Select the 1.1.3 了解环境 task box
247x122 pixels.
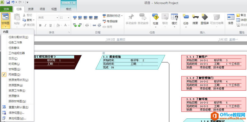[x=214, y=104]
